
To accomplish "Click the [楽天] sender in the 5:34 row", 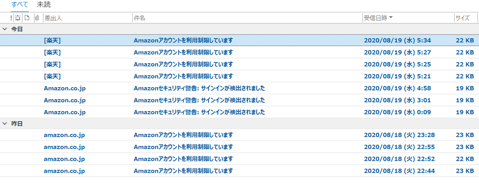I will tap(52, 40).
